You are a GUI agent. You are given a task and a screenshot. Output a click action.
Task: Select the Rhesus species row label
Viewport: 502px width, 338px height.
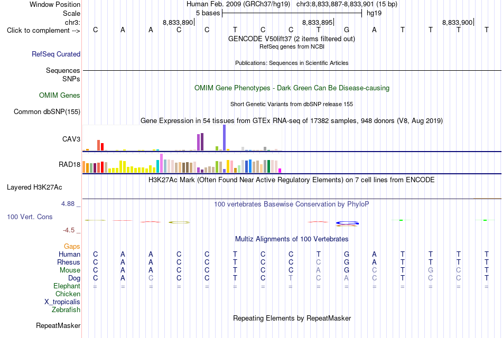tap(69, 262)
